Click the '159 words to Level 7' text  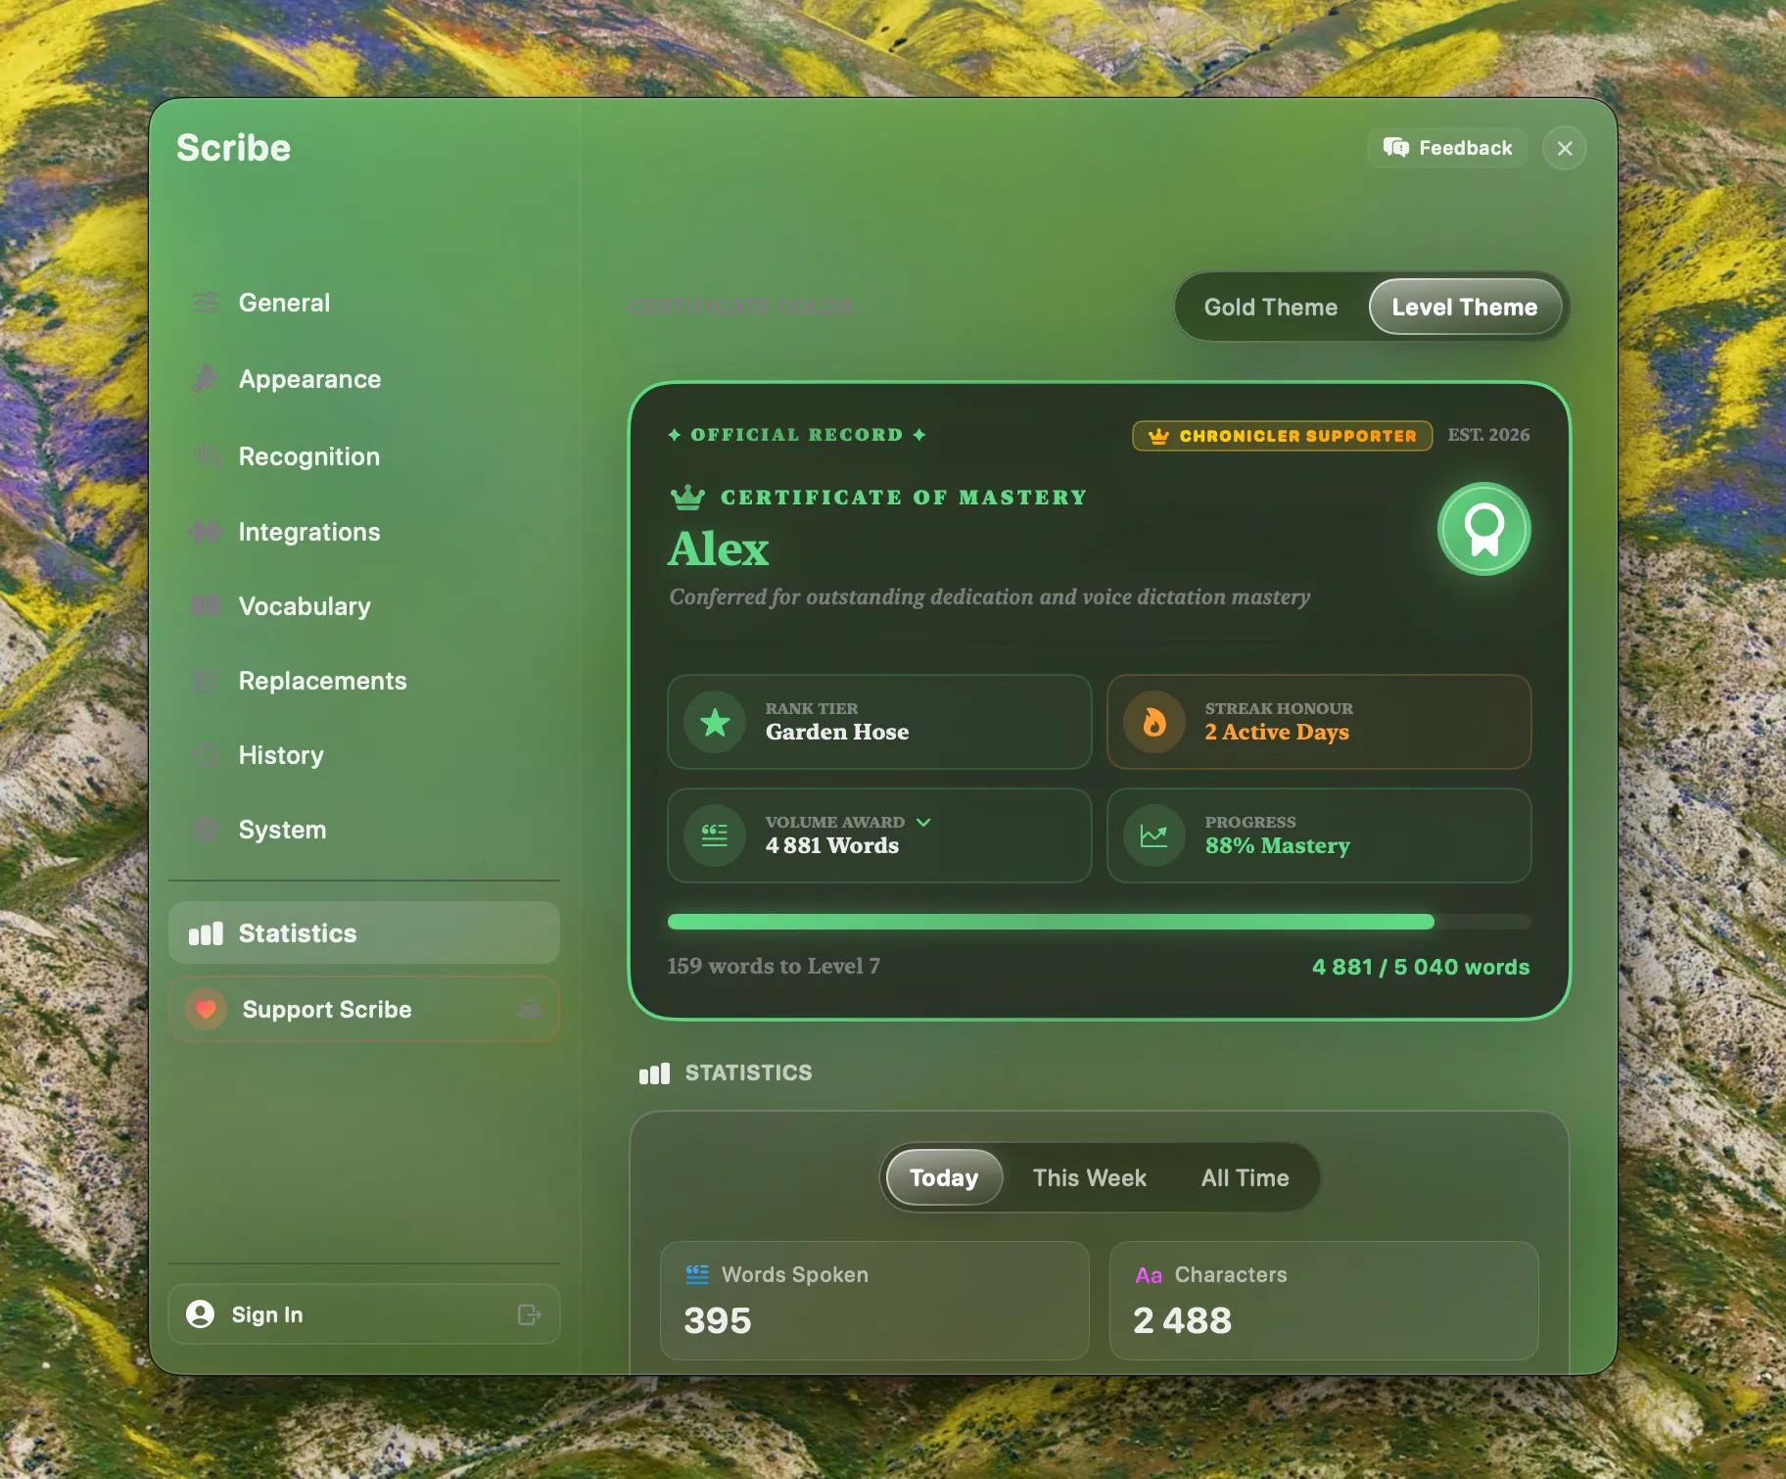pyautogui.click(x=774, y=966)
